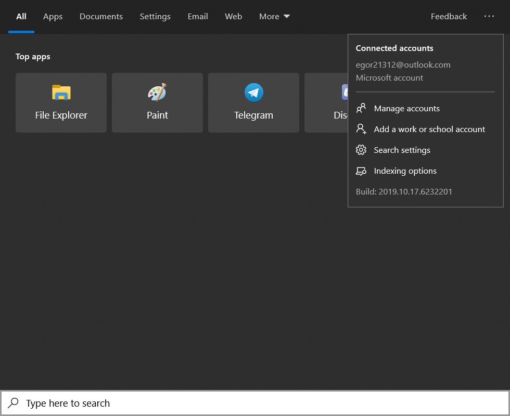Open the Settings search tab

click(x=155, y=17)
